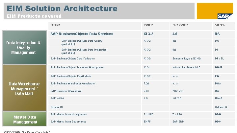This screenshot has height=133, width=237.
Task: Click the Abbrev. column header
Action: click(x=220, y=25)
